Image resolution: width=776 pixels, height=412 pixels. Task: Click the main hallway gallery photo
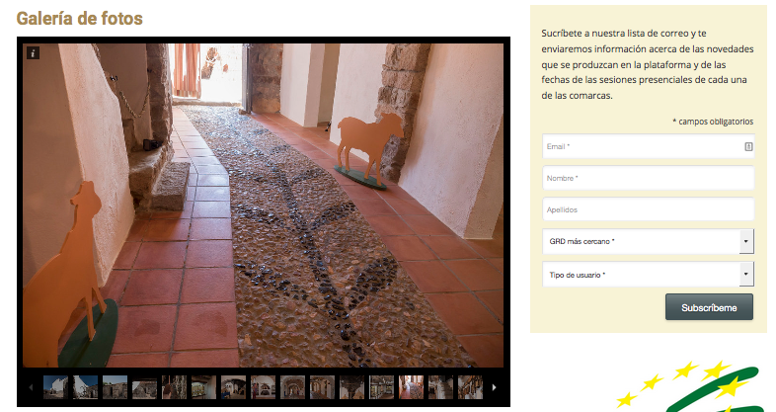pos(263,205)
